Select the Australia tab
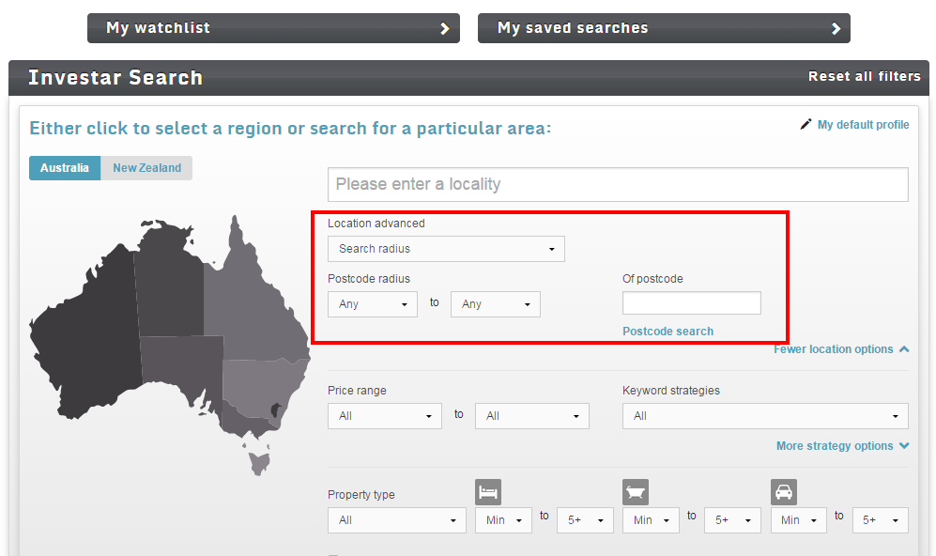The width and height of the screenshot is (936, 556). tap(65, 168)
